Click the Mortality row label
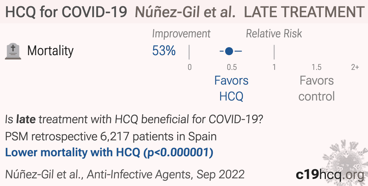 tap(50, 51)
